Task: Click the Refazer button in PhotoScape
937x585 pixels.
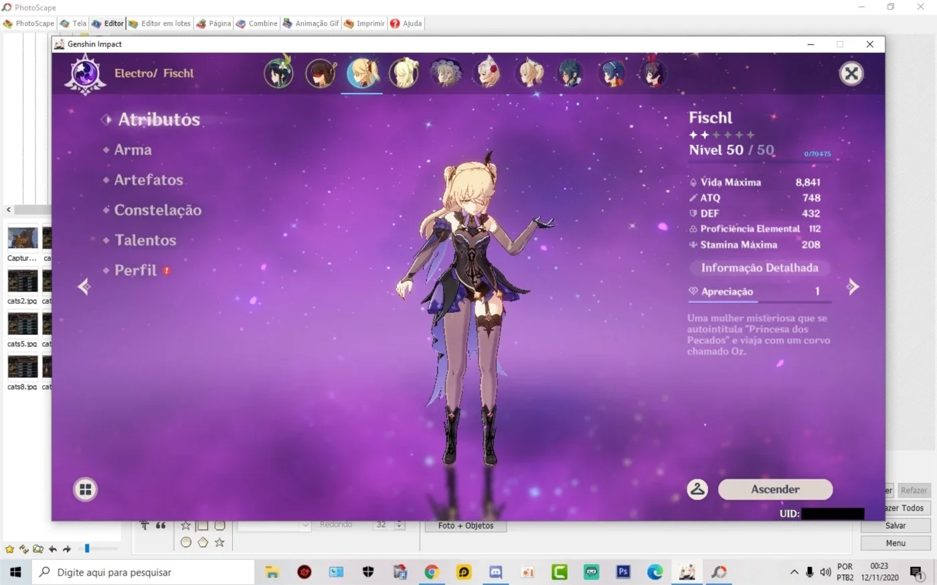Action: (x=914, y=490)
